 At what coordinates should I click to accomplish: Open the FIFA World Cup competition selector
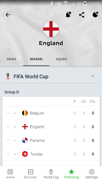click(51, 76)
